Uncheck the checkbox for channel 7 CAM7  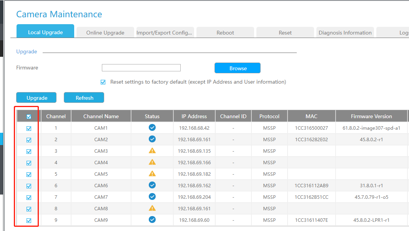point(29,197)
